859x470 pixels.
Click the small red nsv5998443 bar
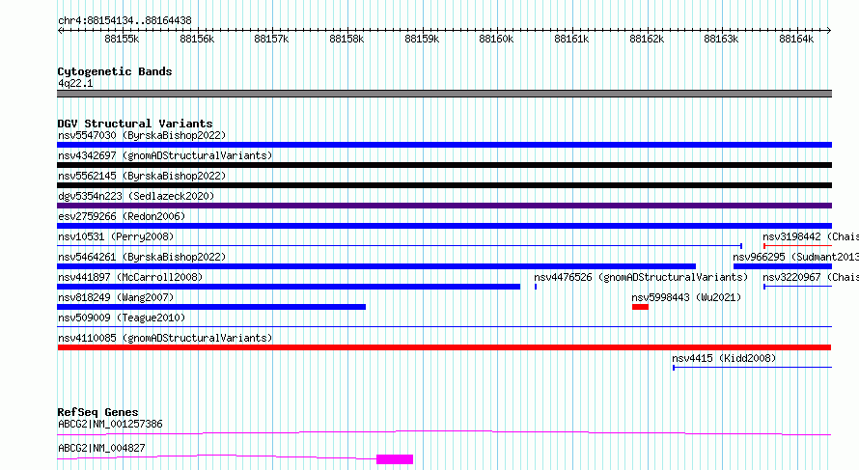(x=640, y=307)
